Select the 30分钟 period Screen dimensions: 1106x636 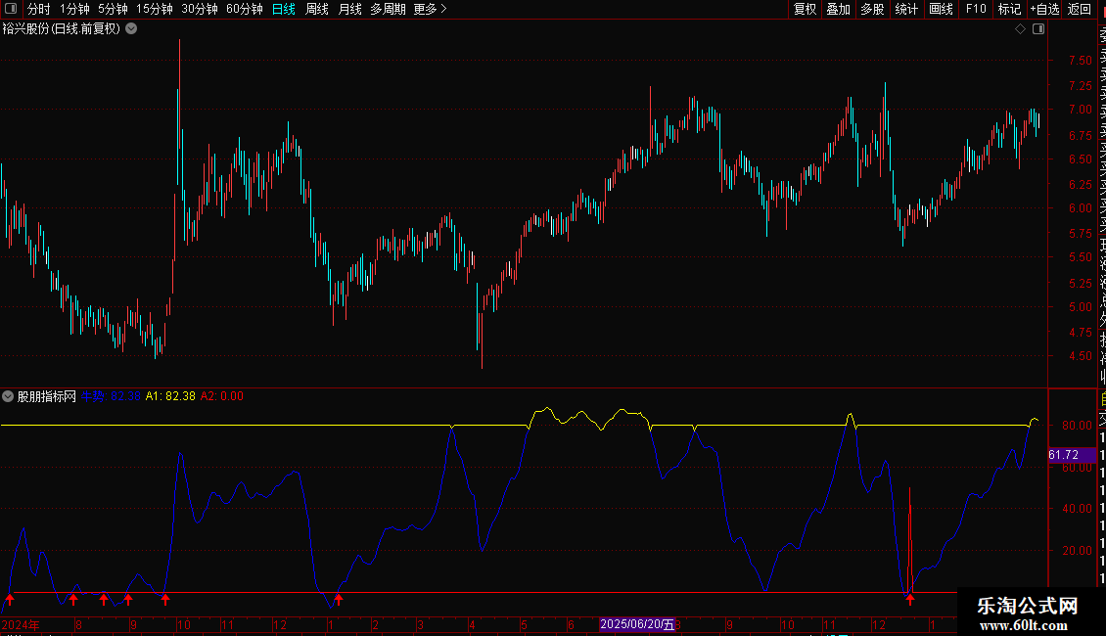(x=199, y=9)
